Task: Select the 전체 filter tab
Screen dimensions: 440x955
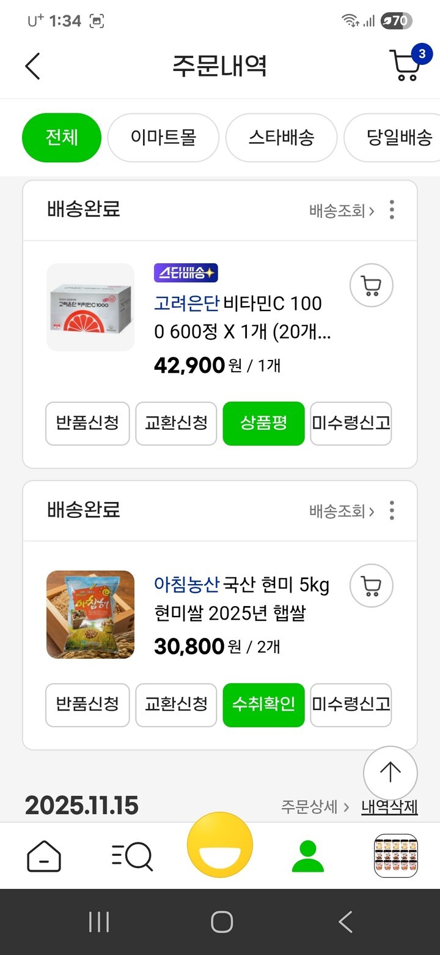Action: pos(62,137)
